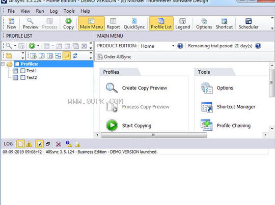Open Preview from the main toolbar
This screenshot has height=205, width=275.
click(31, 23)
